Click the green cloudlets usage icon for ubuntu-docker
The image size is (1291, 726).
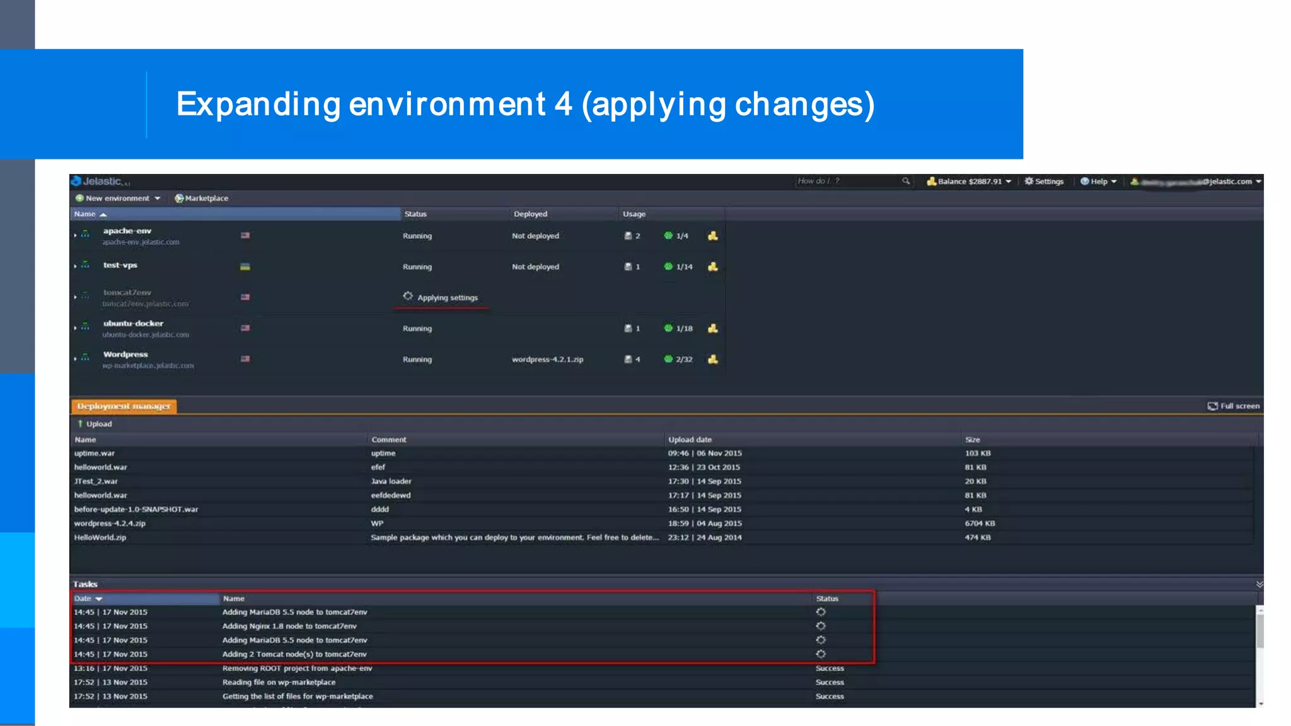coord(668,328)
